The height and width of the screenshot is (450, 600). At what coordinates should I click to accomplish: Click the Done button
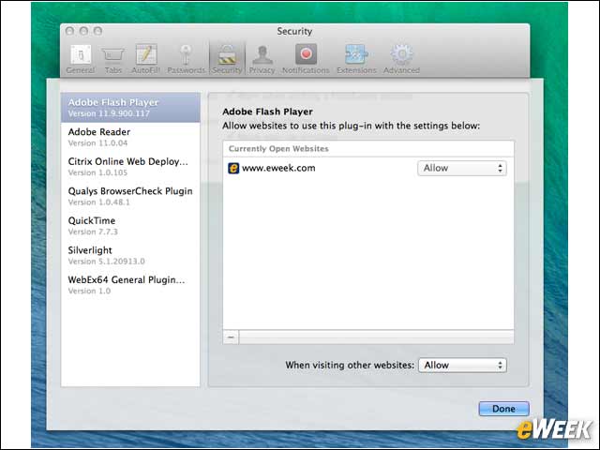click(504, 409)
